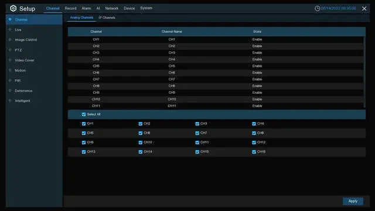Switch to the IP Channels sub-tab
This screenshot has width=375, height=211.
click(x=107, y=18)
